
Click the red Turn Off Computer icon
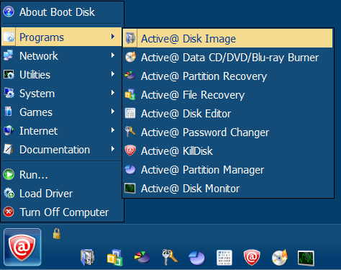(x=9, y=212)
